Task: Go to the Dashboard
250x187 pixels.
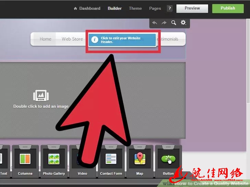Action: point(87,9)
